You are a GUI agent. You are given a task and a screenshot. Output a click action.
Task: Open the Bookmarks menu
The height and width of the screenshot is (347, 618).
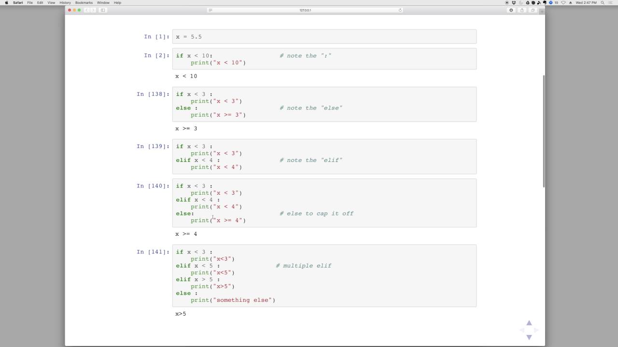point(84,2)
